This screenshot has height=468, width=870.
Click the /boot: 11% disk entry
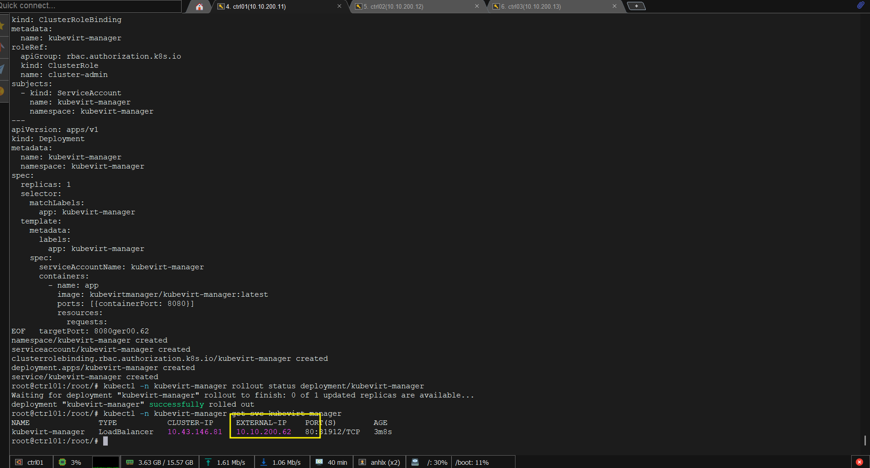[472, 462]
